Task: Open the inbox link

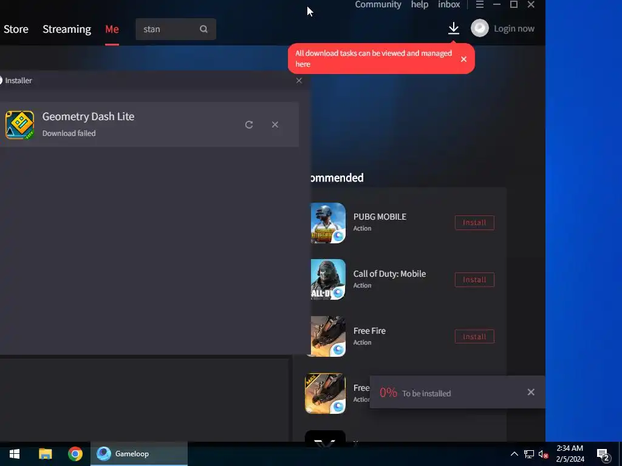Action: click(x=449, y=5)
